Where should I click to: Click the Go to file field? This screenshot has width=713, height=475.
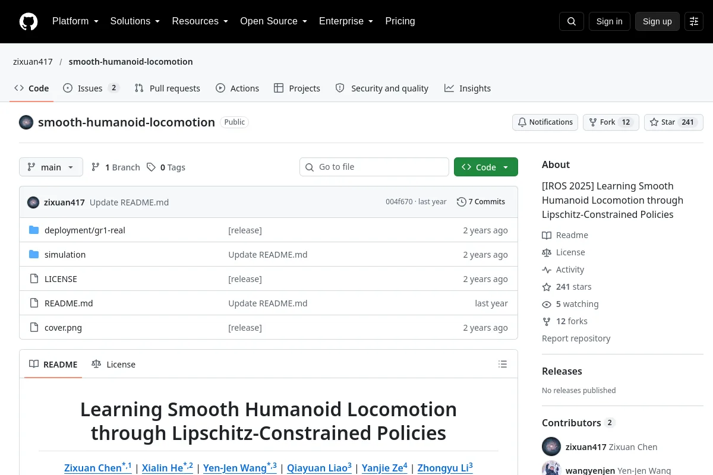coord(374,167)
